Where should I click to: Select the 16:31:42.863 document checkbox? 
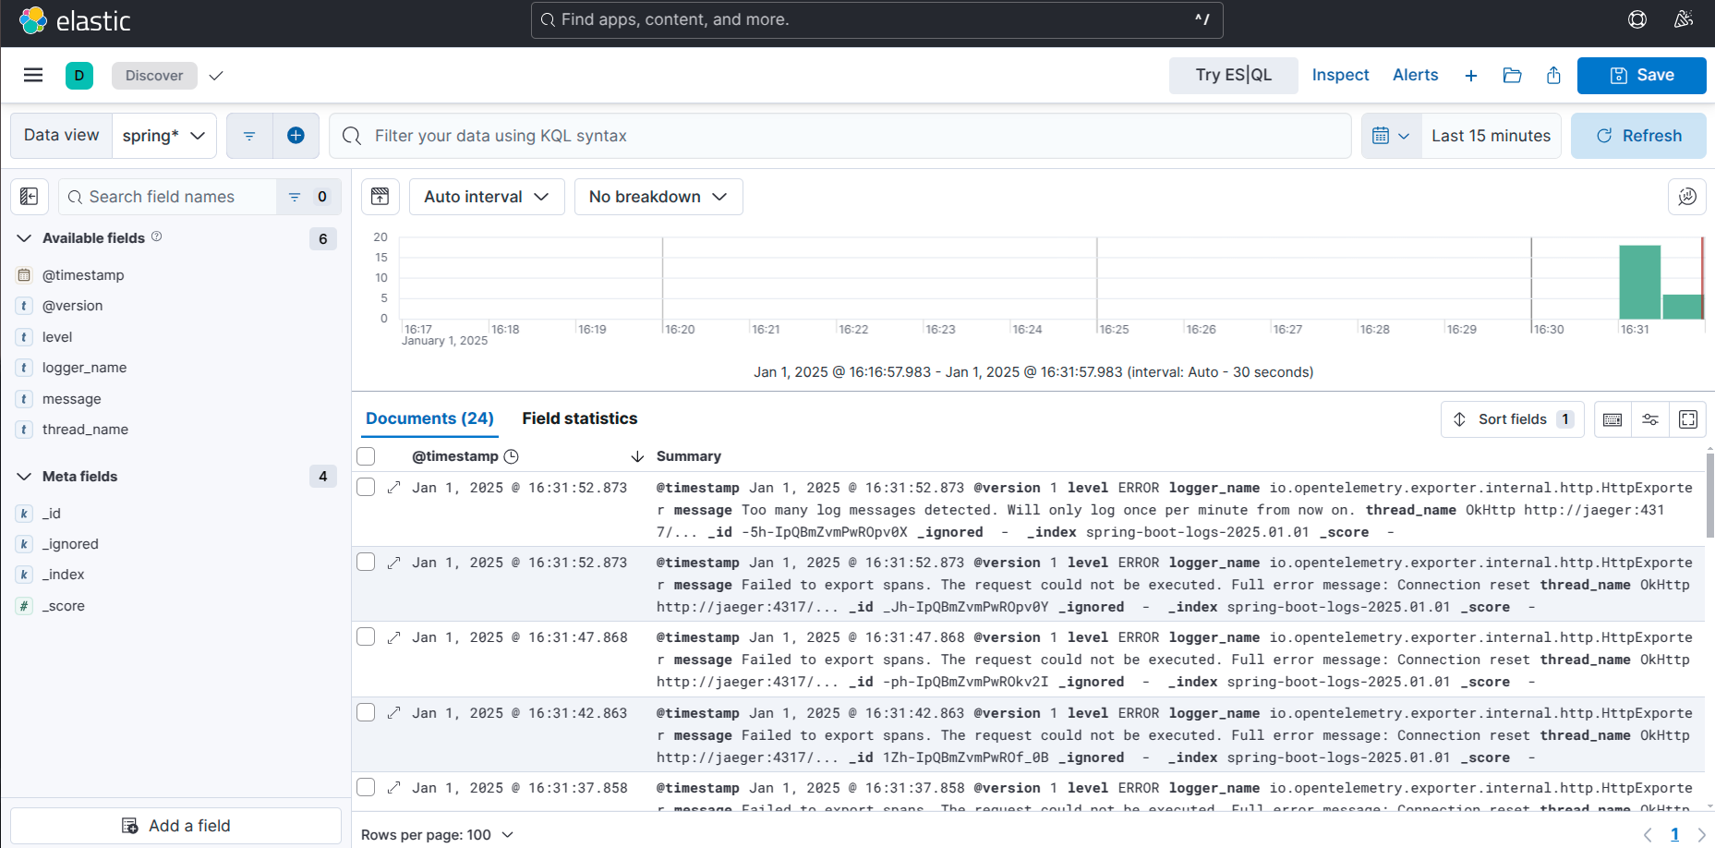click(x=366, y=713)
